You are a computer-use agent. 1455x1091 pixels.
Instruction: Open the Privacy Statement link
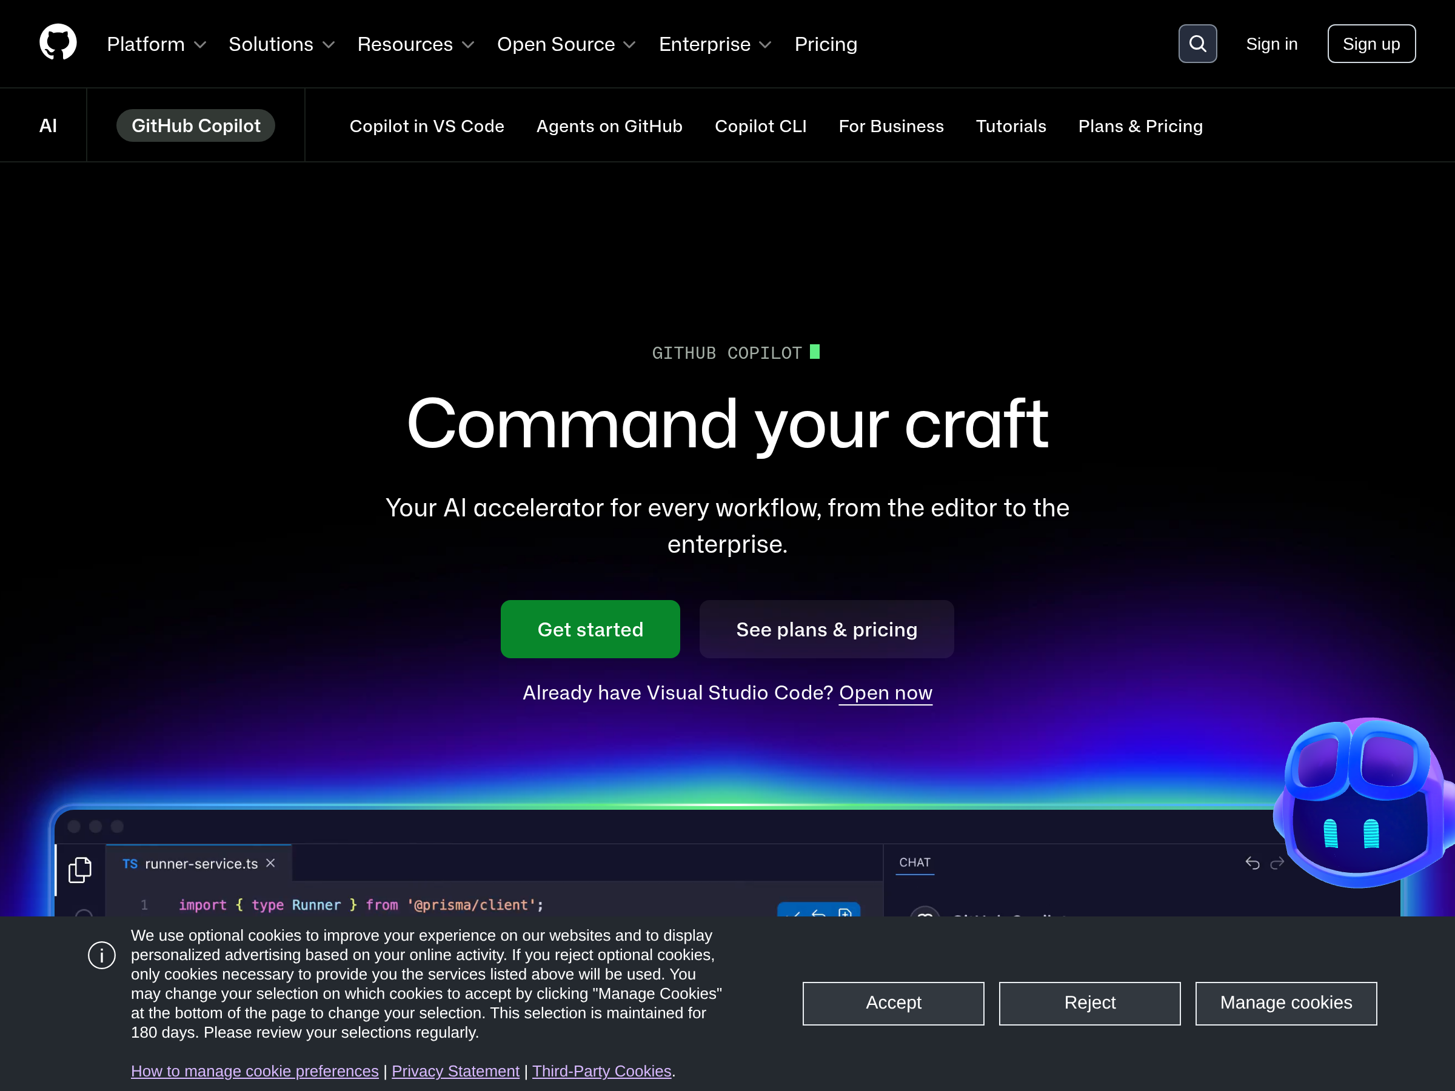point(455,1070)
